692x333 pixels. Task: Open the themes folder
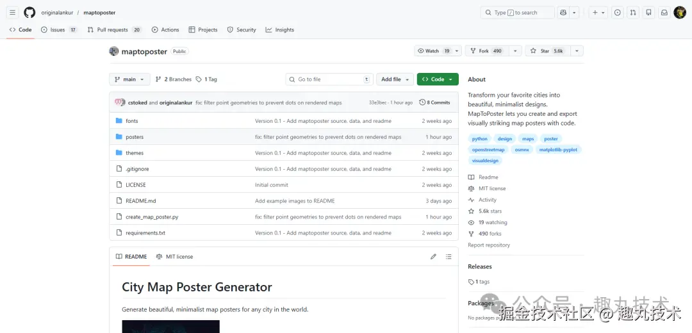(x=134, y=153)
